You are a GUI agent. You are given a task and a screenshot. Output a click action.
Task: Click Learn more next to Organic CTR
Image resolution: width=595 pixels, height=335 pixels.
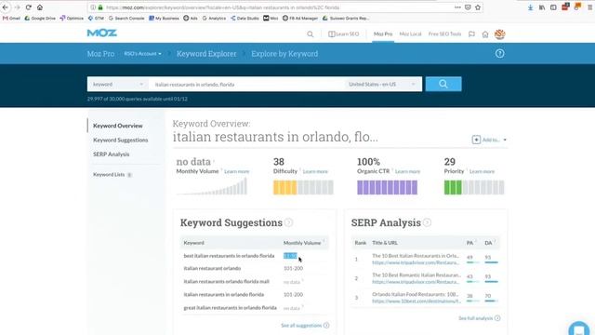pos(407,171)
